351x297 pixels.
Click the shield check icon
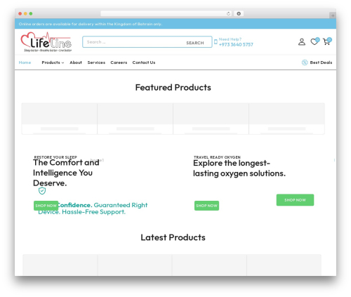point(42,191)
